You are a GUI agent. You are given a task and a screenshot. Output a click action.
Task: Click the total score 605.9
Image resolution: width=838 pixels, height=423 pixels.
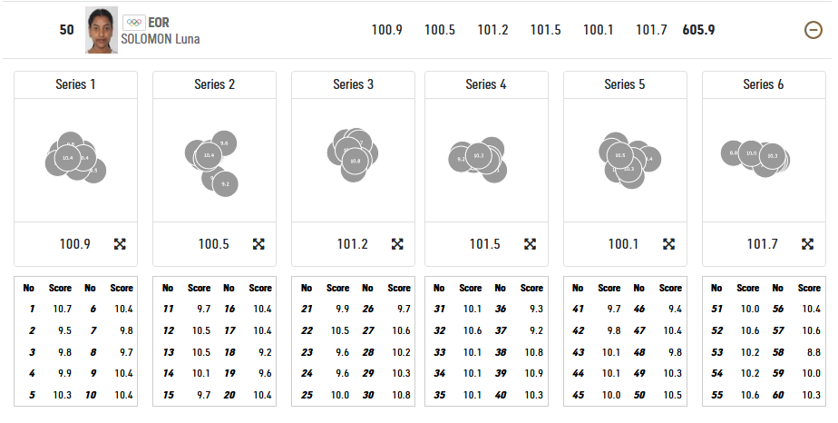[698, 30]
